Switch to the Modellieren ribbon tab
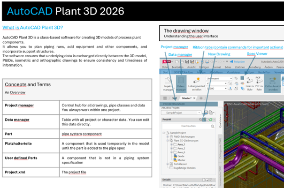The image size is (284, 188). pyautogui.click(x=216, y=72)
